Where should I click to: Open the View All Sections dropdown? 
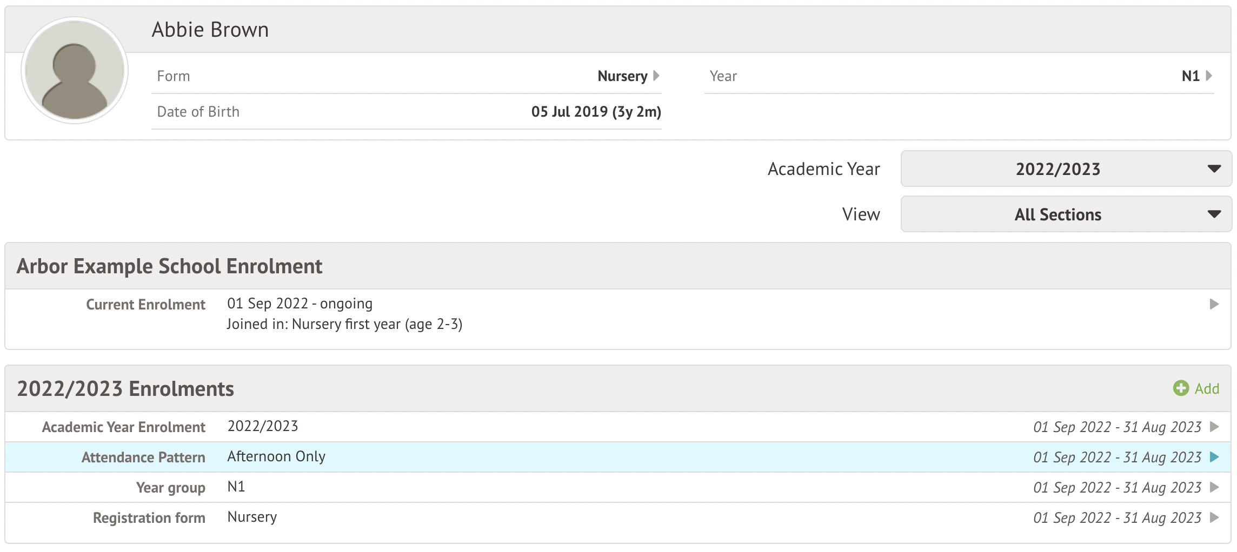point(1066,214)
